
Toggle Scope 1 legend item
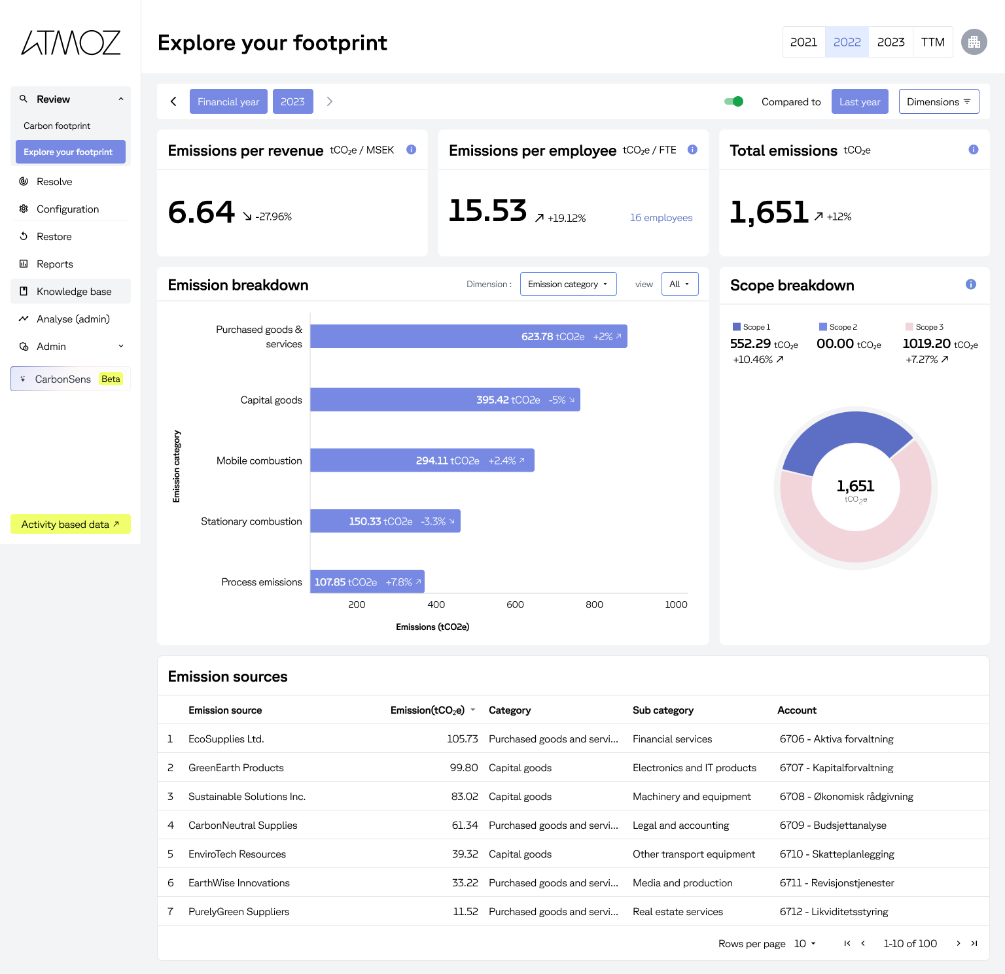(751, 327)
